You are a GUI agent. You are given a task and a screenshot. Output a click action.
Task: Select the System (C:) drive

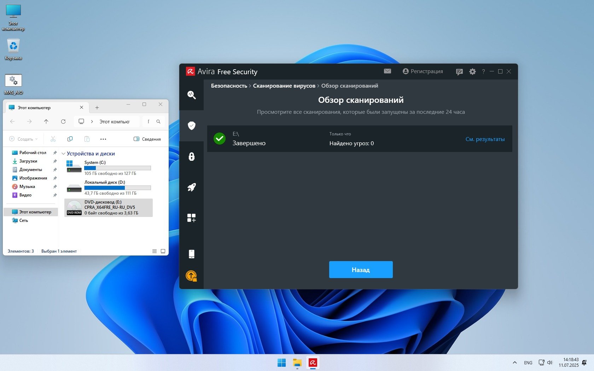coord(109,168)
